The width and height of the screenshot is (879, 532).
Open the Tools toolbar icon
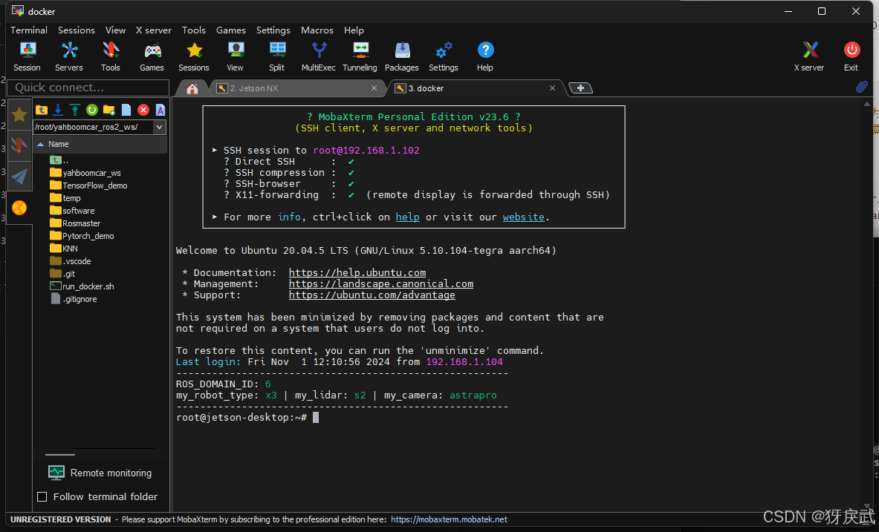pyautogui.click(x=111, y=56)
